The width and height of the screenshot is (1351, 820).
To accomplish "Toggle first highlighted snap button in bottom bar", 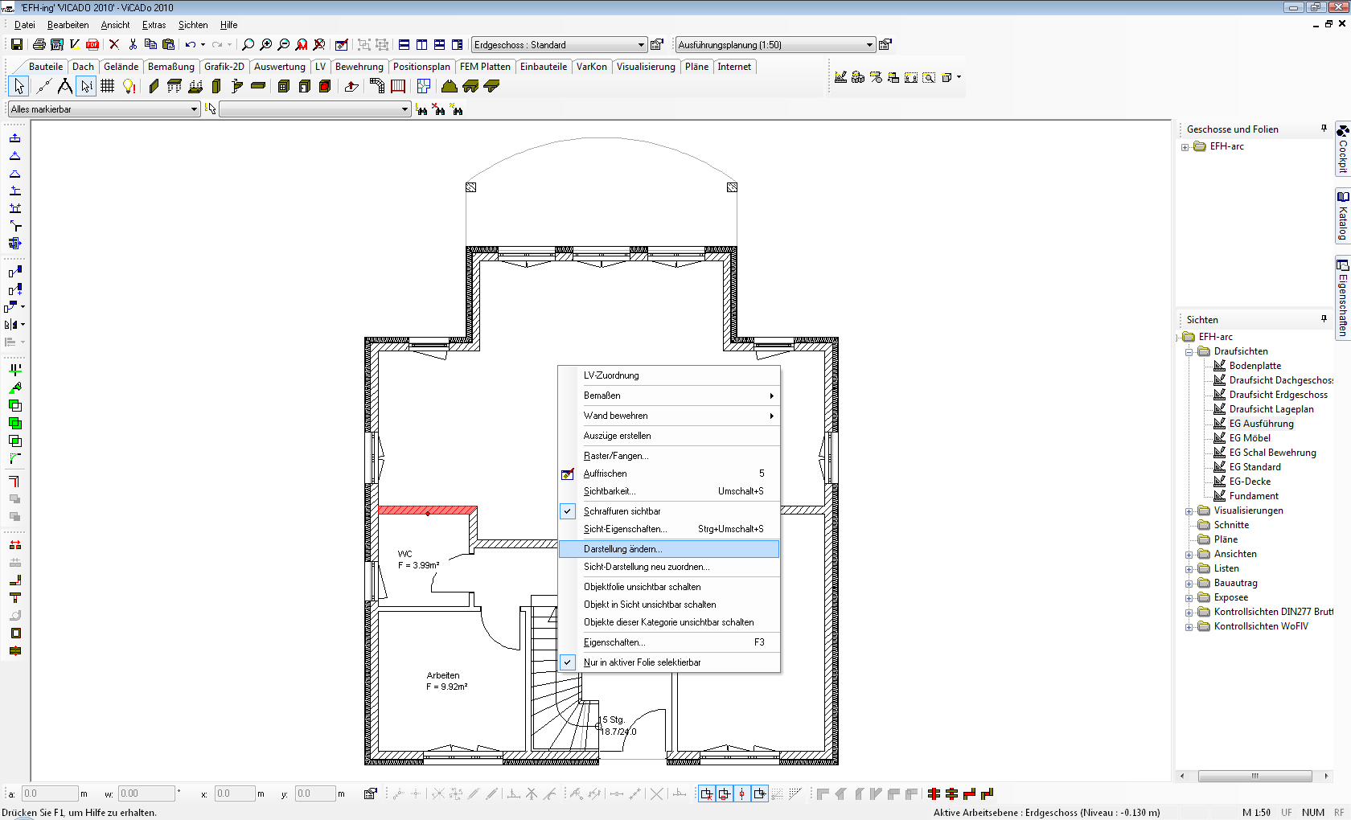I will 706,794.
